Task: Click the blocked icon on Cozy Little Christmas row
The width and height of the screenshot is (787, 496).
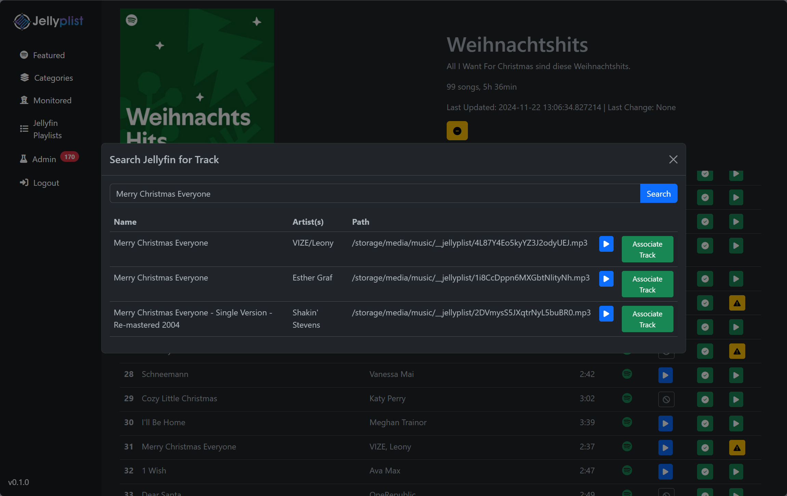Action: pos(666,399)
